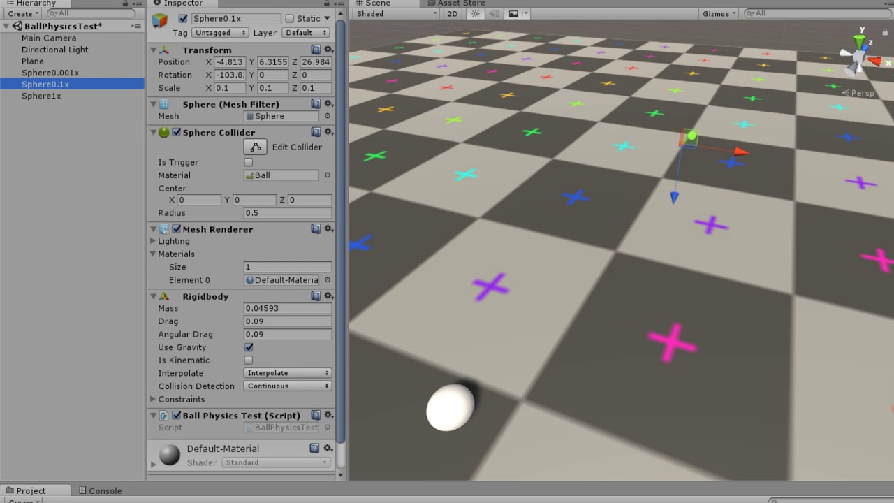
Task: Select Sphere1x in the Hierarchy
Action: [x=42, y=96]
